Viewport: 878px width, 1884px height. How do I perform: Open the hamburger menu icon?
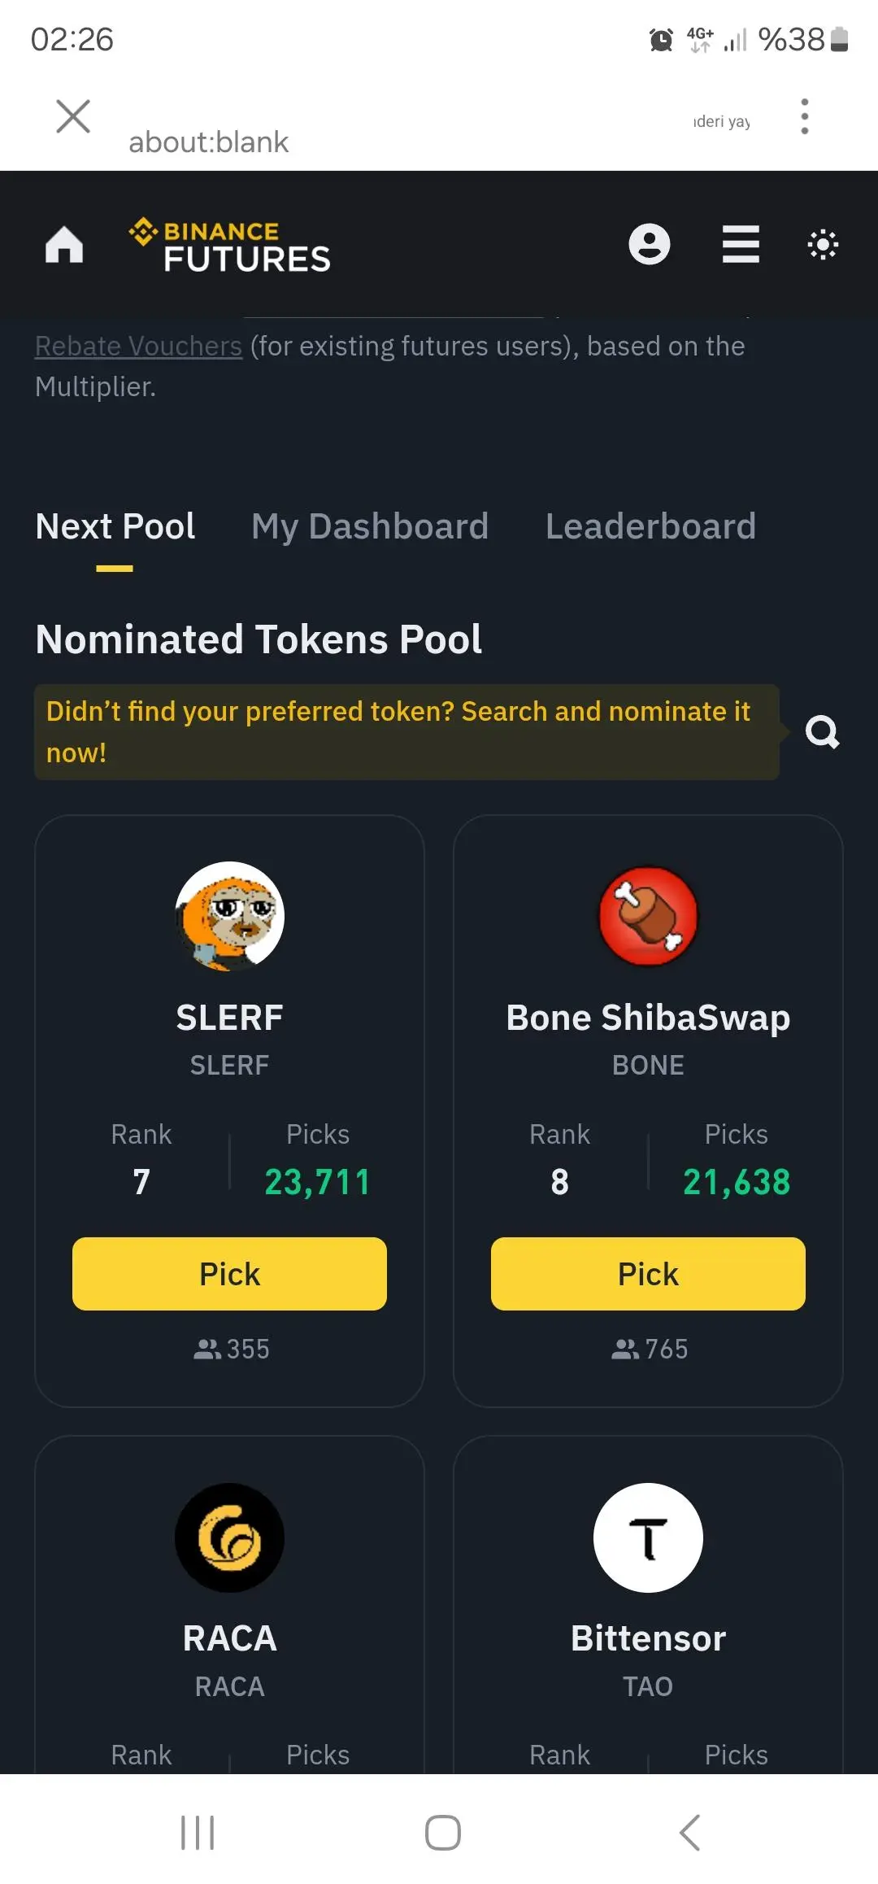pos(741,244)
